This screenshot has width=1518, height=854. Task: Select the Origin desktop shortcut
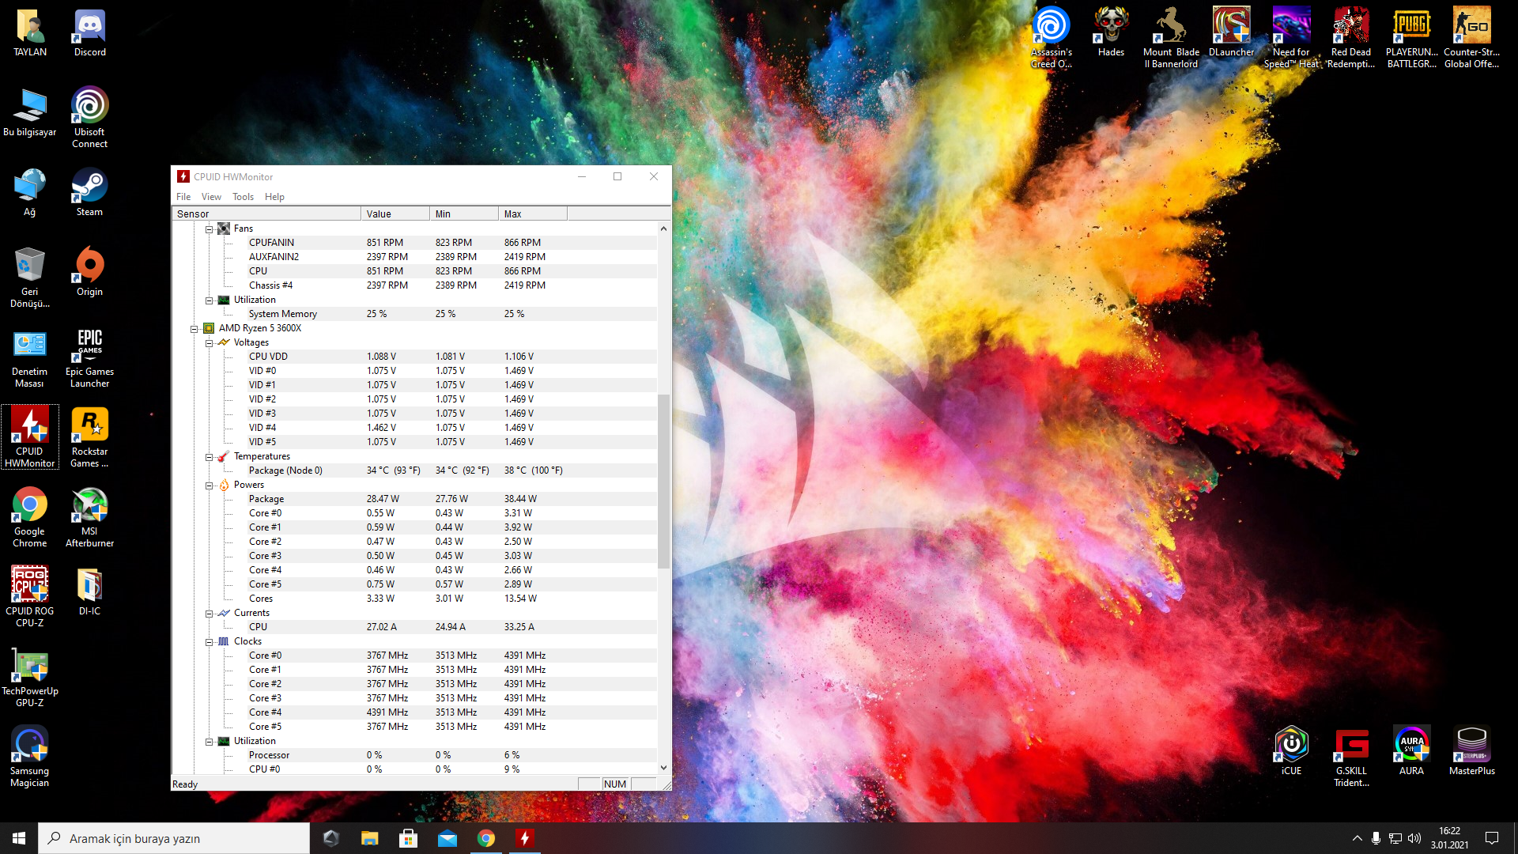[89, 273]
